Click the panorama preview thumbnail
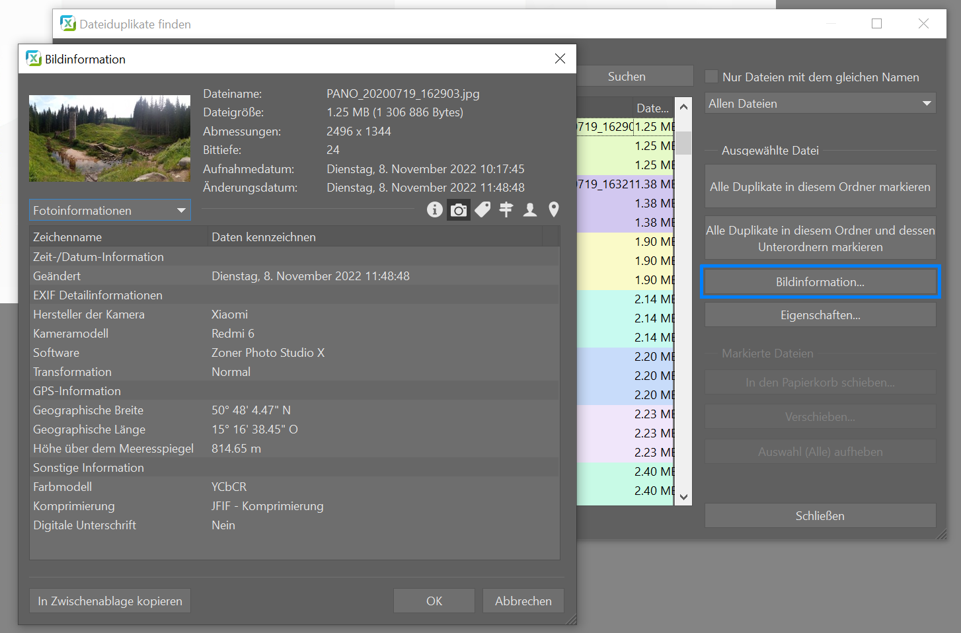 110,139
